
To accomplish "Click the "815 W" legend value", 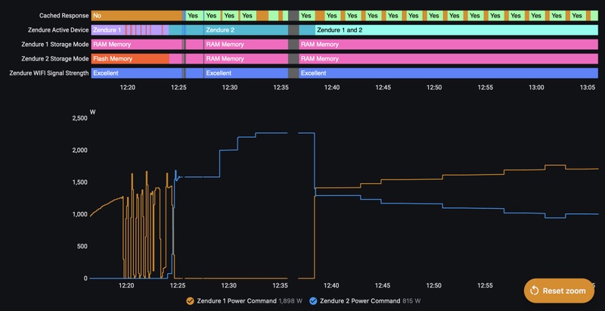I will pyautogui.click(x=411, y=301).
